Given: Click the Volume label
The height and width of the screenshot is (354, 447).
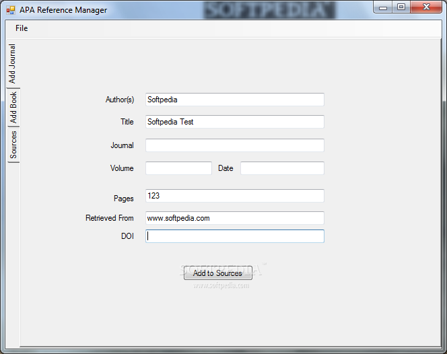Looking at the screenshot, I should [122, 168].
